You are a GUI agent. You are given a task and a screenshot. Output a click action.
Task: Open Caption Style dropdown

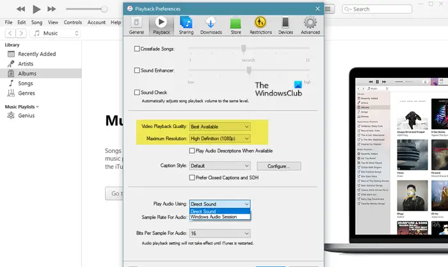[x=220, y=166]
